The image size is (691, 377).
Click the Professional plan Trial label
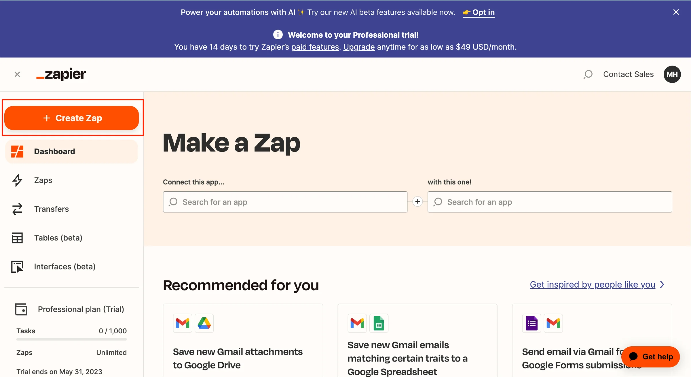click(x=80, y=309)
